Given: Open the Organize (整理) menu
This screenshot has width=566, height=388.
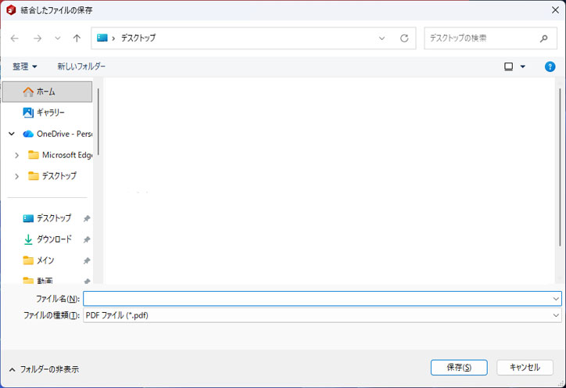Looking at the screenshot, I should [x=25, y=66].
